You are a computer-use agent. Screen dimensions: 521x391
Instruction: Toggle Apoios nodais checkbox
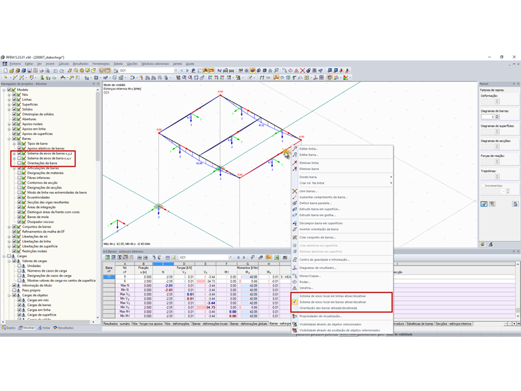[14, 124]
